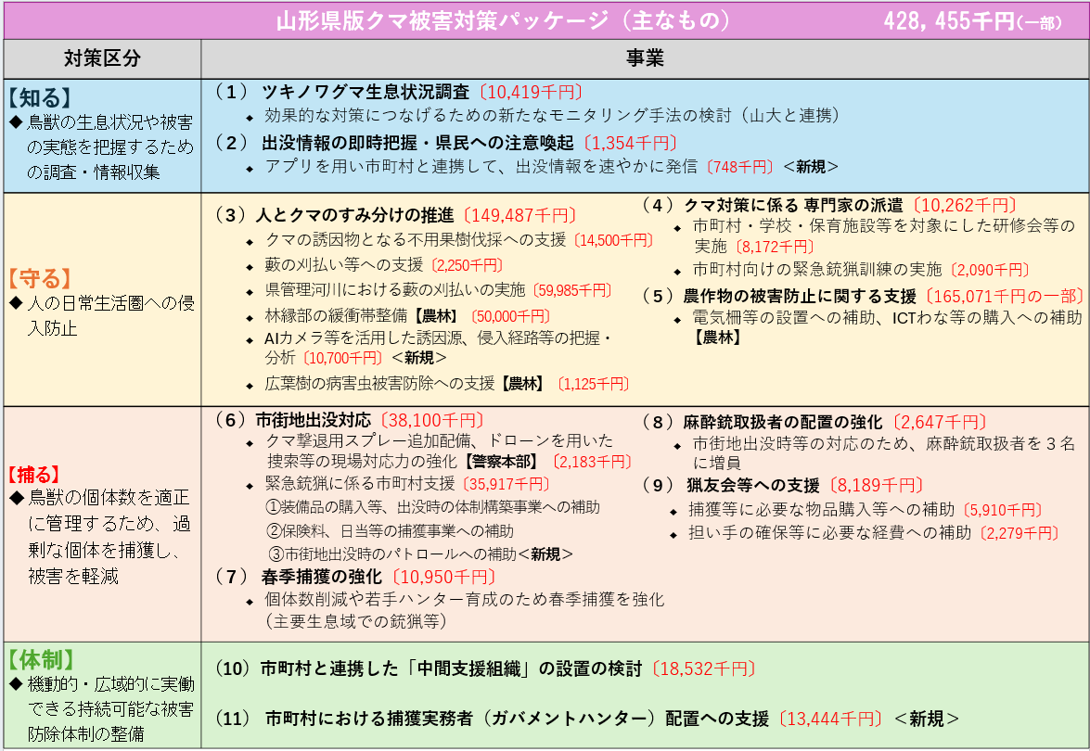The image size is (1090, 751).
Task: Click the amount 50,000千円
Action: (x=511, y=316)
